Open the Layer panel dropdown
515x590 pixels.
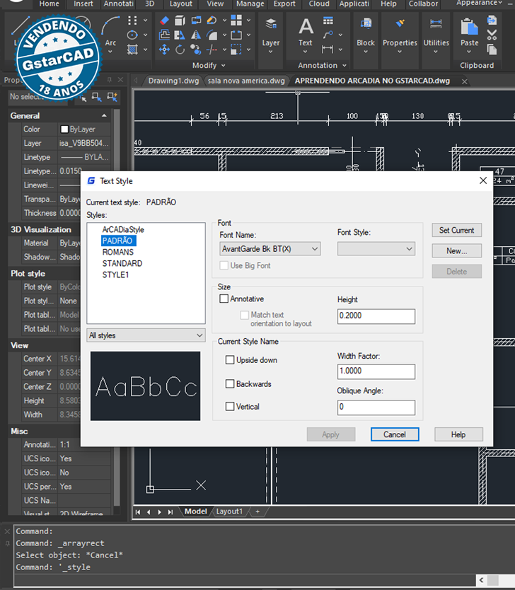pyautogui.click(x=270, y=52)
